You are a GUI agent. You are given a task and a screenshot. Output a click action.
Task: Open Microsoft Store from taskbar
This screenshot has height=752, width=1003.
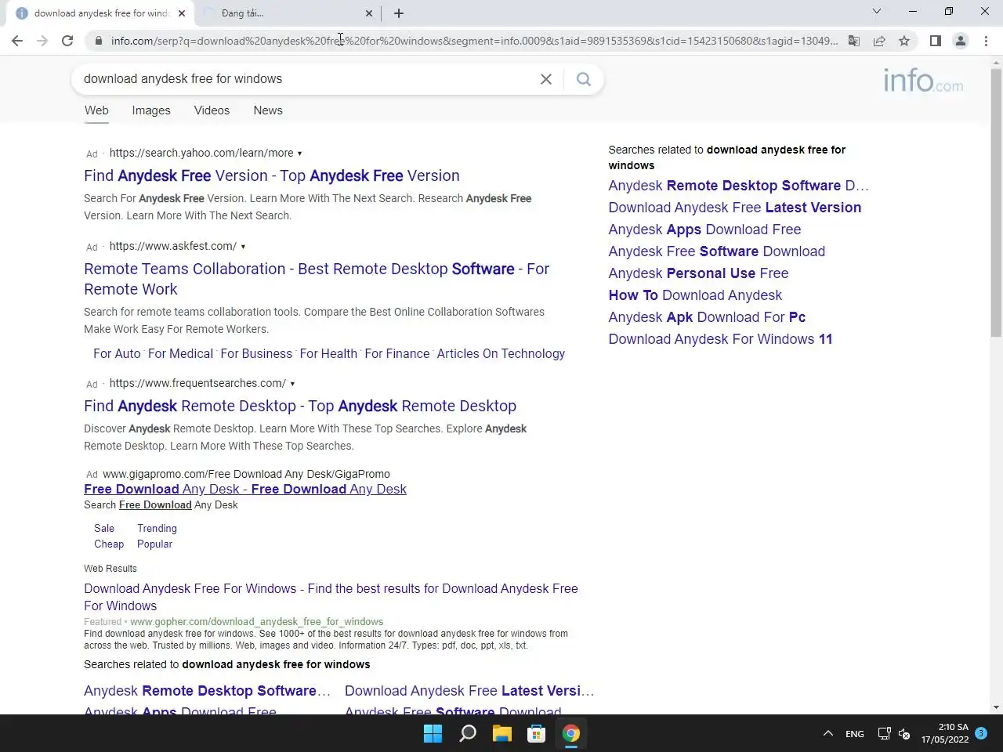[537, 733]
